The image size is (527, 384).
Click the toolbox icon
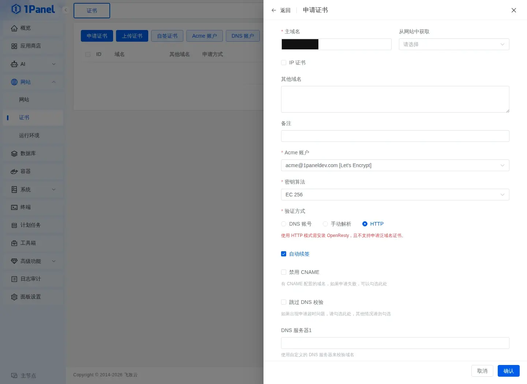click(x=14, y=243)
